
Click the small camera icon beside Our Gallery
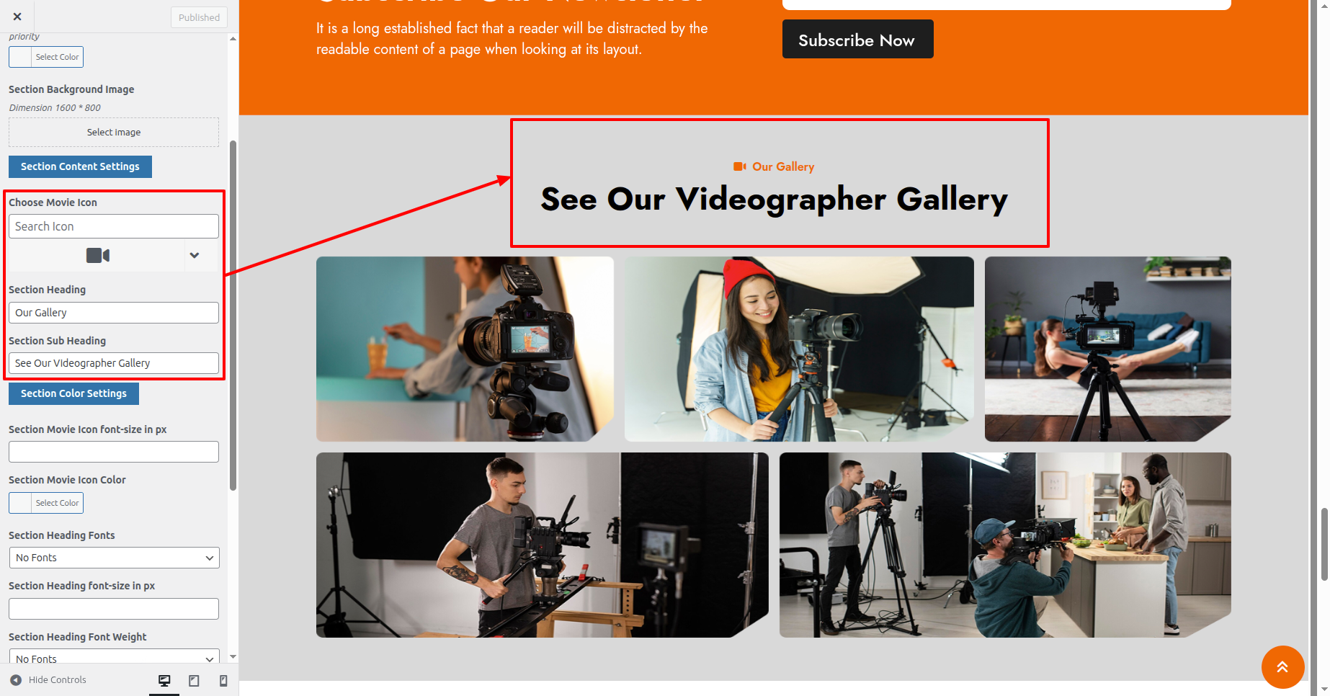coord(739,166)
